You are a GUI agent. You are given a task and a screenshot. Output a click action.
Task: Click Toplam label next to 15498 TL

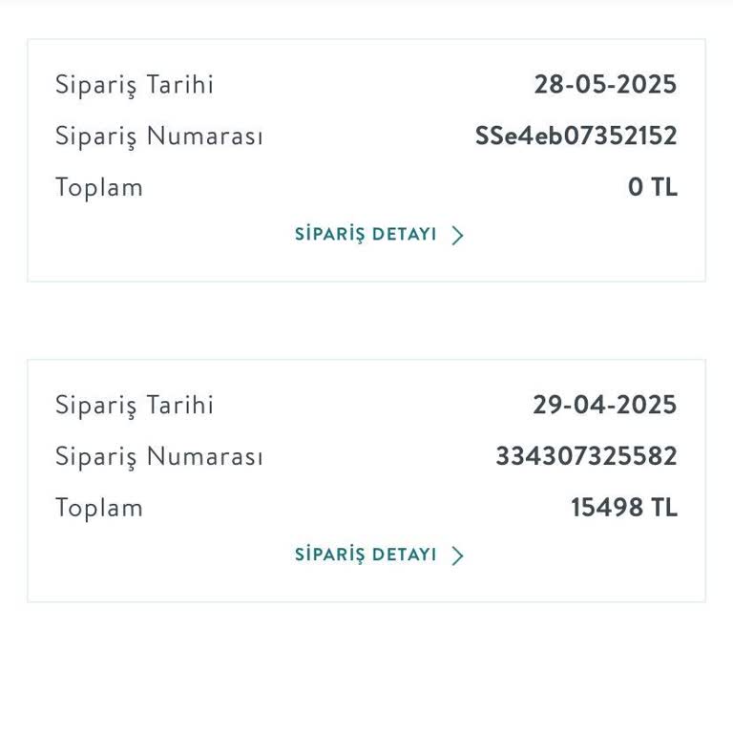click(x=99, y=509)
